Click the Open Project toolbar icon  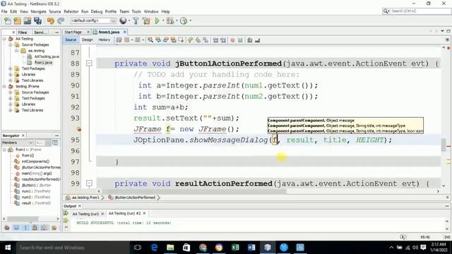pyautogui.click(x=28, y=20)
